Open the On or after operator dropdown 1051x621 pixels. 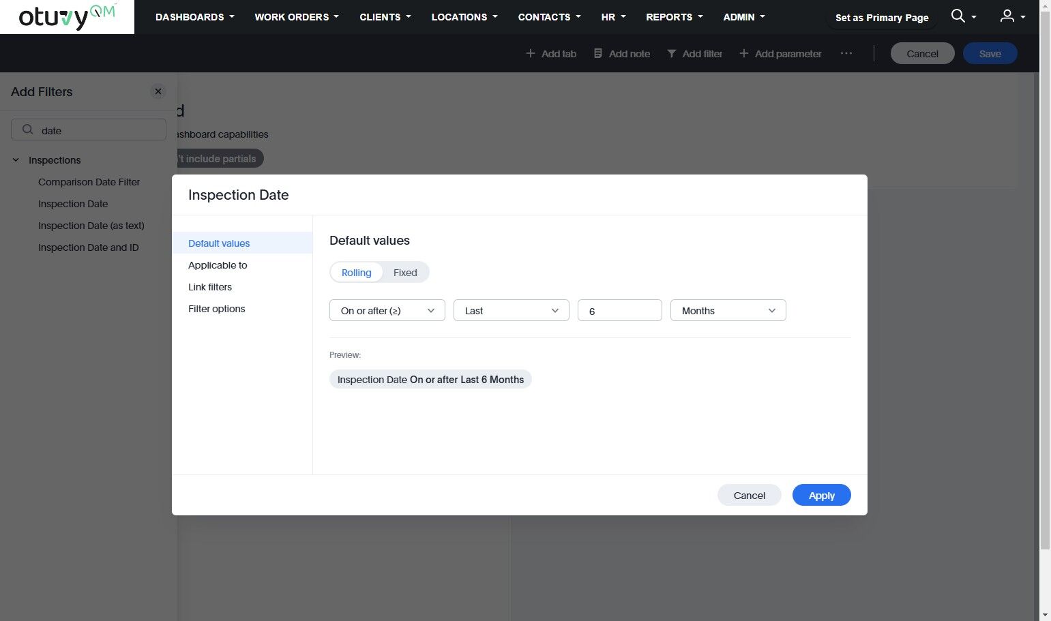pyautogui.click(x=387, y=311)
